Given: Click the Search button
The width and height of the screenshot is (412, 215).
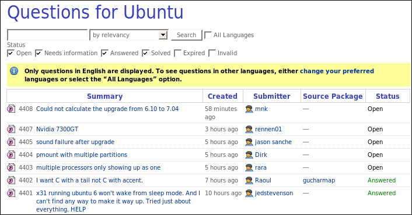Looking at the screenshot, I should (186, 35).
